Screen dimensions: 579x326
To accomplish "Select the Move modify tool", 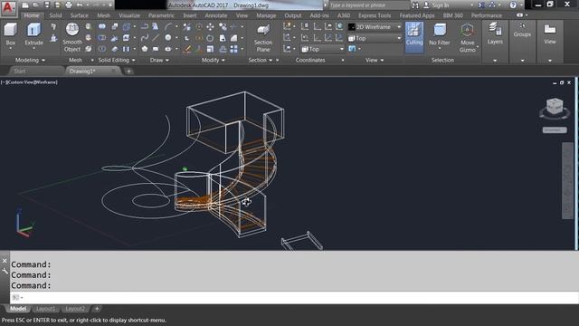I will [x=210, y=26].
